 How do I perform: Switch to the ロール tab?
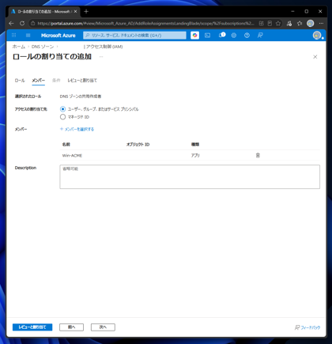click(20, 81)
